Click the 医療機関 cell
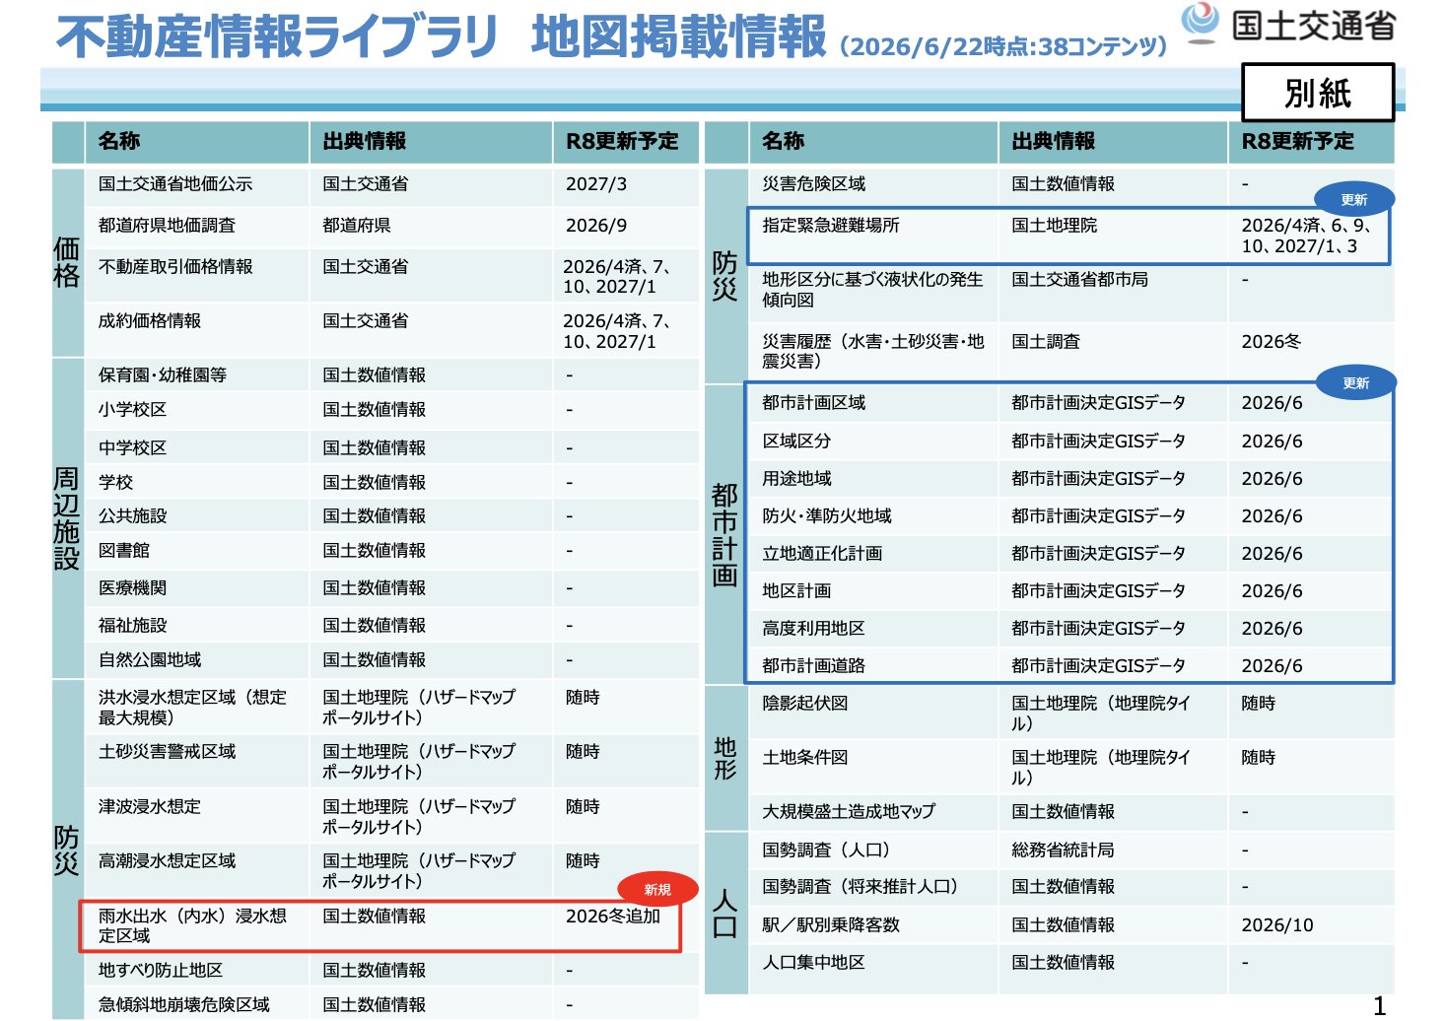 132,588
